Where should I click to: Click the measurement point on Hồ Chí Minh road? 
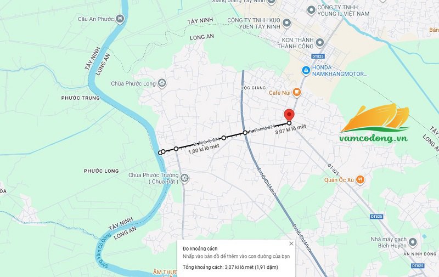[x=245, y=132]
